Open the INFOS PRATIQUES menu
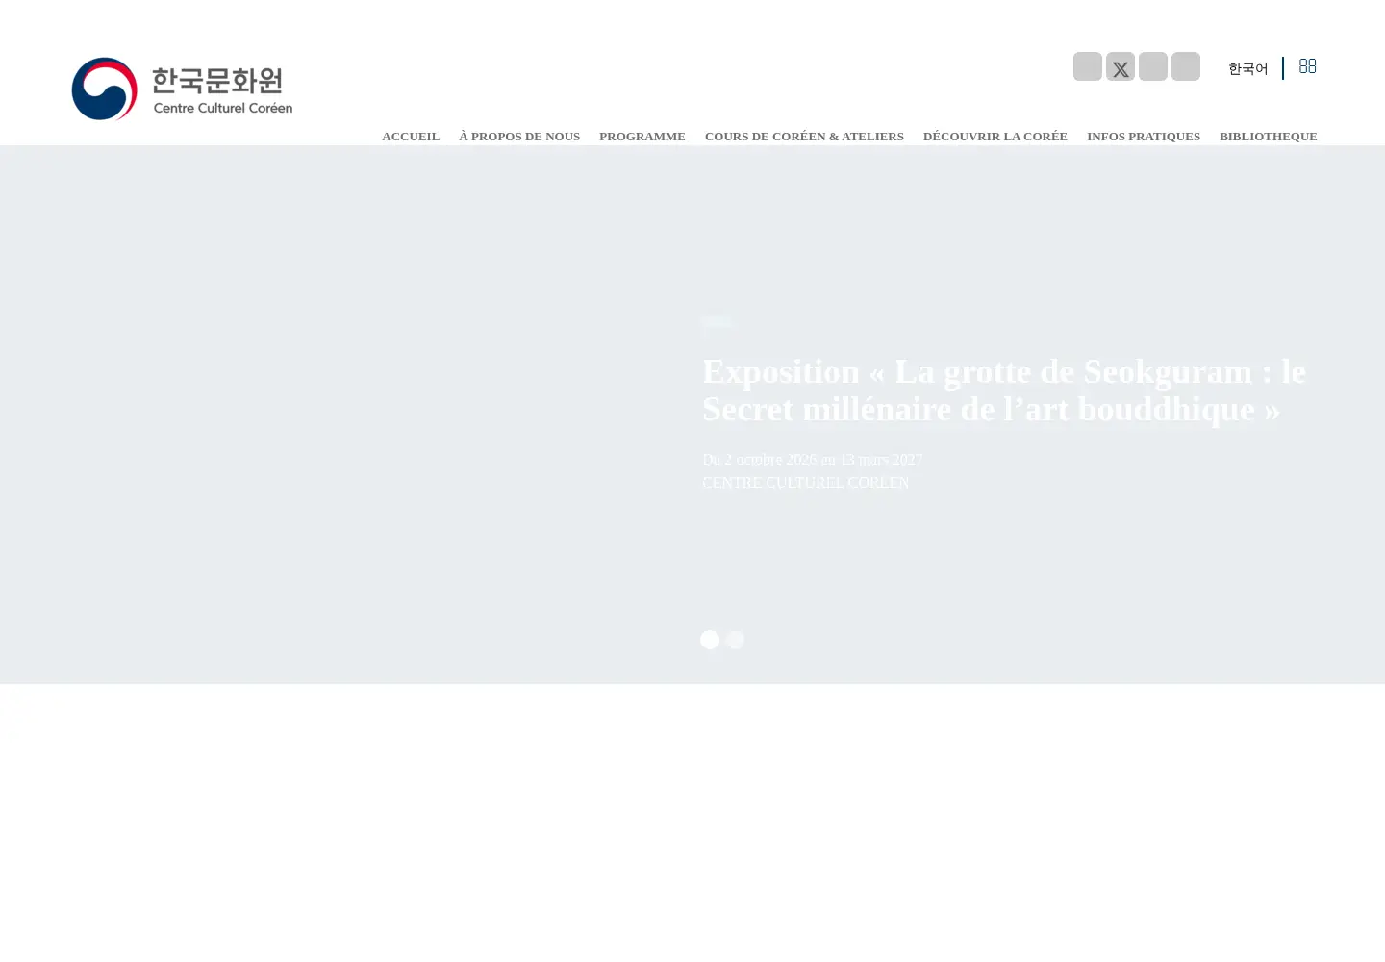1385x962 pixels. coord(1144,137)
